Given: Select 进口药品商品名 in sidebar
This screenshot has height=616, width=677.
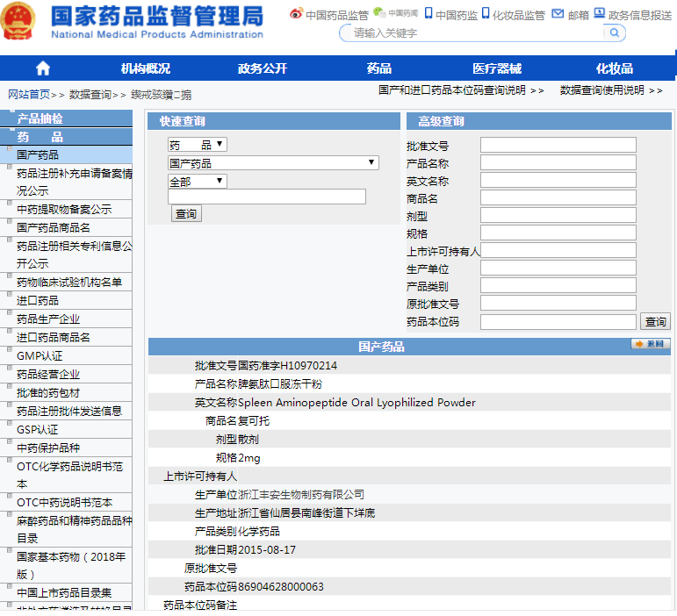Looking at the screenshot, I should click(x=53, y=337).
